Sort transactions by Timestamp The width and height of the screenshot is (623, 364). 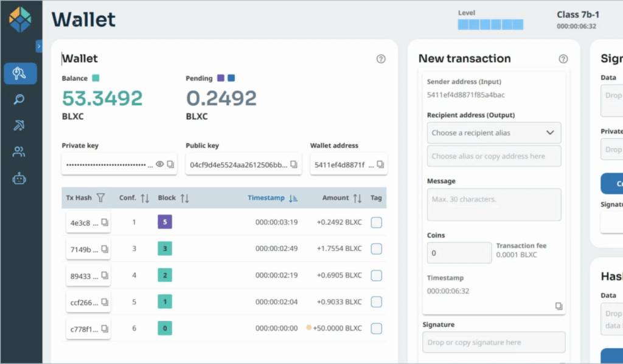pos(293,198)
